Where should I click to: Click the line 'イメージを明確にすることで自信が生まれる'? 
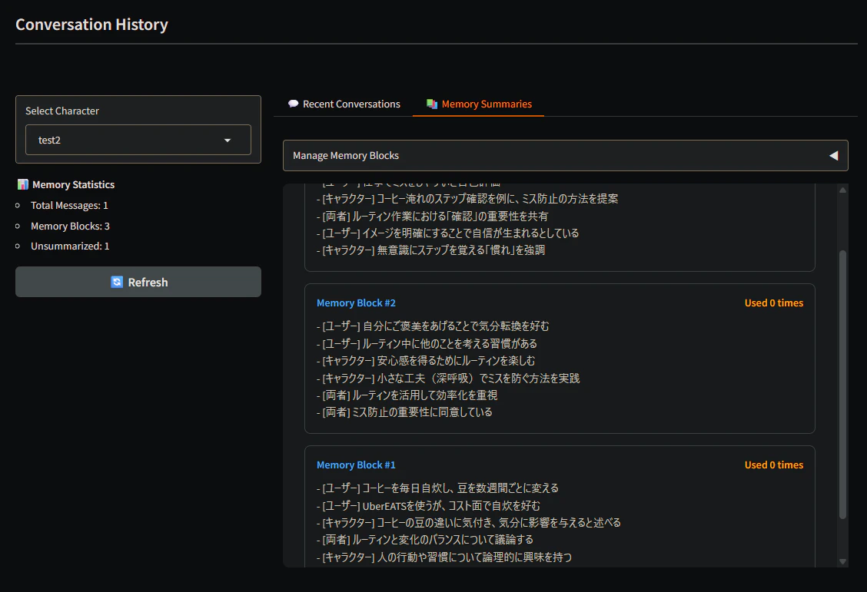click(448, 233)
